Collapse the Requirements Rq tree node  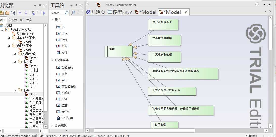[2, 30]
